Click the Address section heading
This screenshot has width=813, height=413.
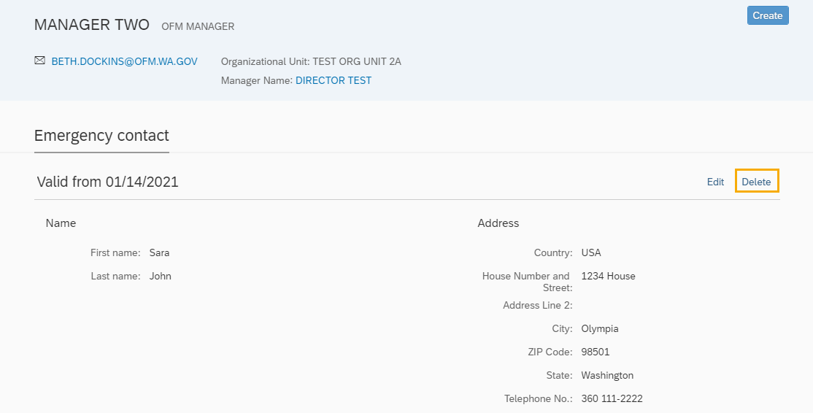[498, 223]
